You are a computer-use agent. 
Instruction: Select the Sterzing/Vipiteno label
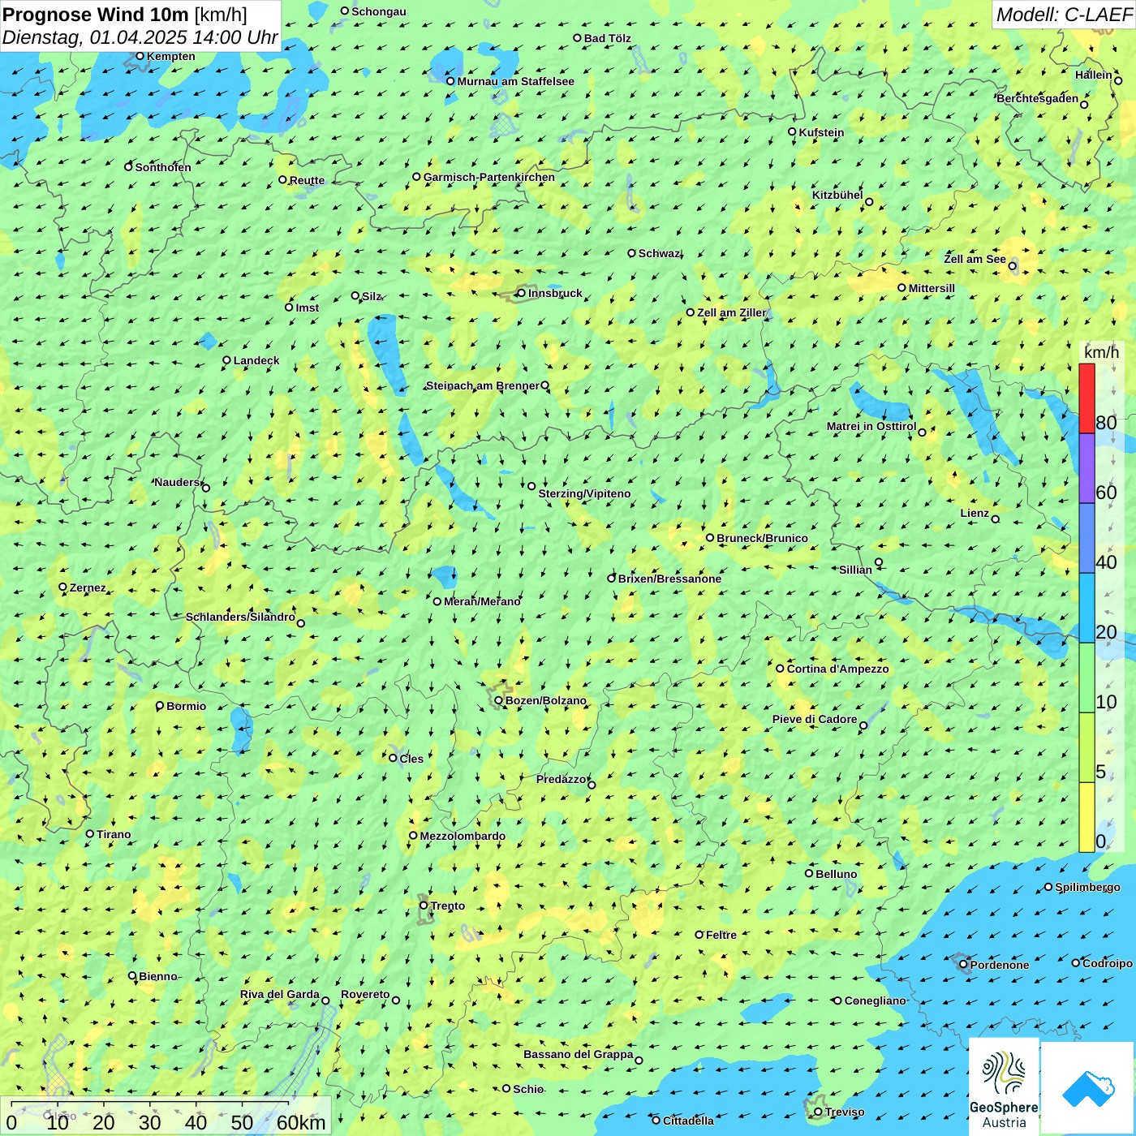pyautogui.click(x=584, y=493)
